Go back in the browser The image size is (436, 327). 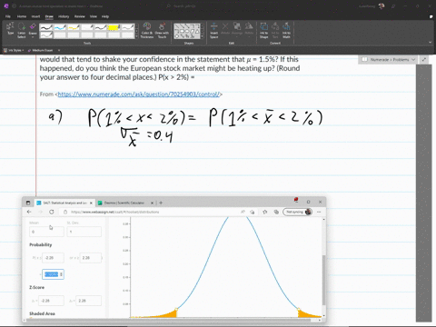coord(29,212)
